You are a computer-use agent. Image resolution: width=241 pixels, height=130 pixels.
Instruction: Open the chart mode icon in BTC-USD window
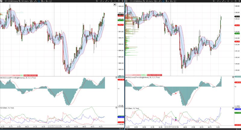pyautogui.click(x=42, y=1)
